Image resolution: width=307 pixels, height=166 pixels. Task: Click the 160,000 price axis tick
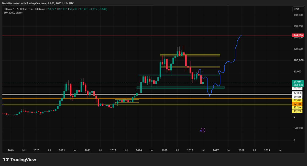click(x=298, y=26)
